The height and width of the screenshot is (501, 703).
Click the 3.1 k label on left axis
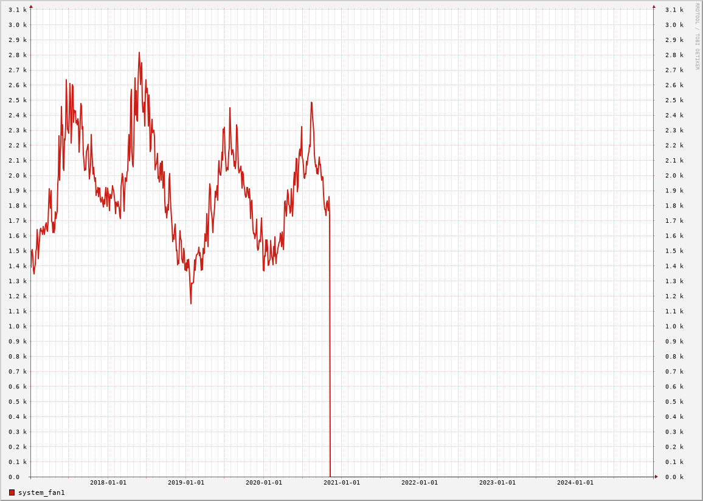click(17, 10)
